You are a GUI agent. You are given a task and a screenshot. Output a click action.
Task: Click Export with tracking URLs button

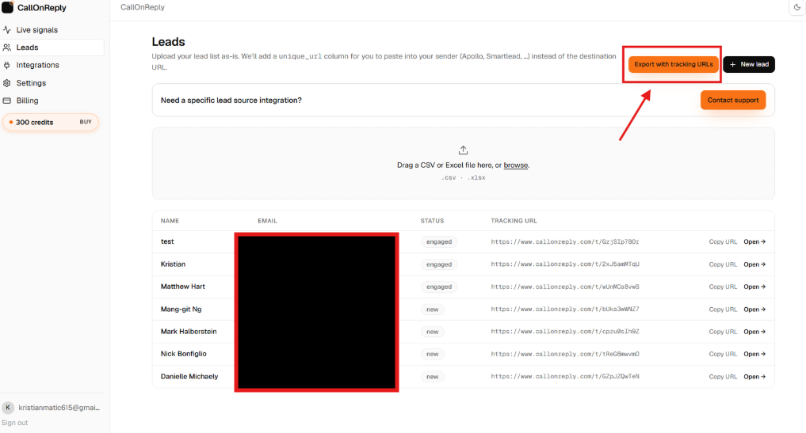tap(674, 64)
